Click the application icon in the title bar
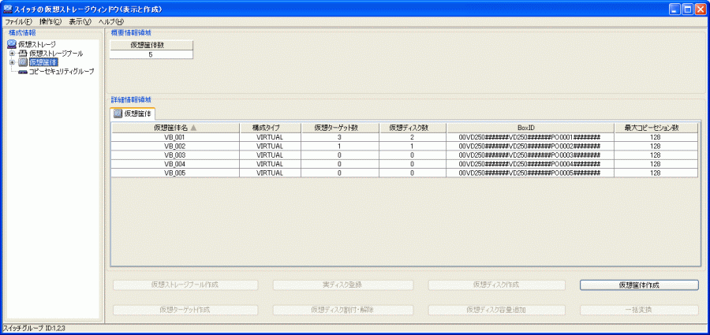This screenshot has height=335, width=710. [8, 8]
